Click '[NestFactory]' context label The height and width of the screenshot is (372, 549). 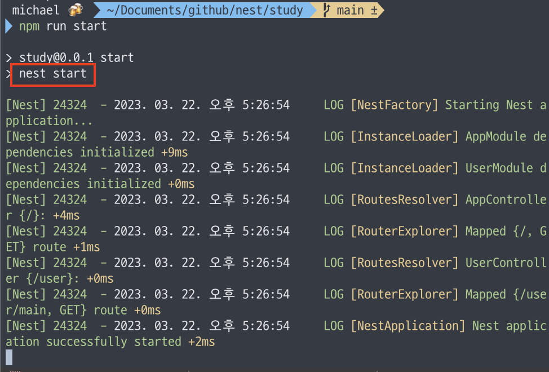coord(395,105)
